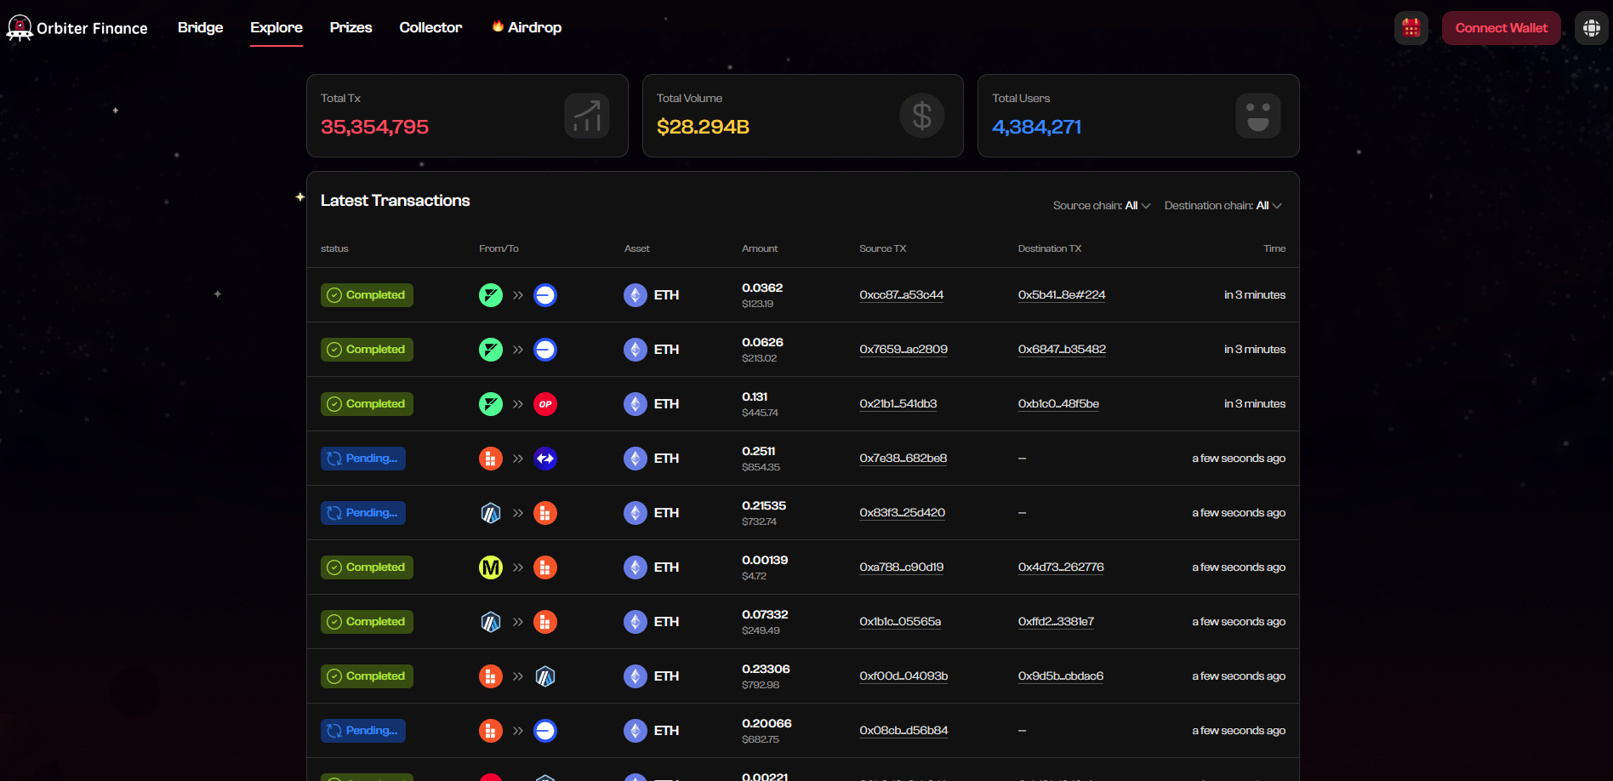The height and width of the screenshot is (781, 1613).
Task: Click the red calendar icon in header
Action: tap(1411, 28)
